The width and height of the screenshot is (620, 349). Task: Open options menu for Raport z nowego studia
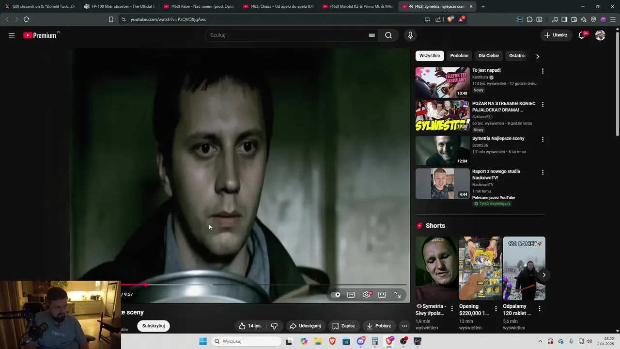tap(542, 172)
